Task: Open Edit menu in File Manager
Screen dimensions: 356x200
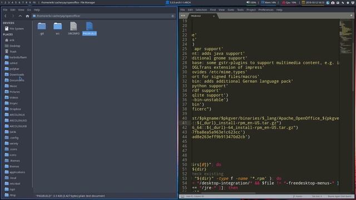Action: point(13,10)
